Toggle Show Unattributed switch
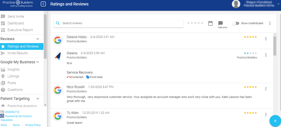The image size is (281, 127). click(x=235, y=23)
